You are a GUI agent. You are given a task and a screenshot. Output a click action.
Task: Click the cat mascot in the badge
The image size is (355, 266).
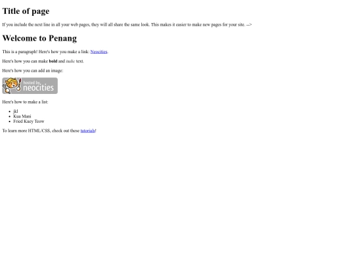[x=12, y=85]
